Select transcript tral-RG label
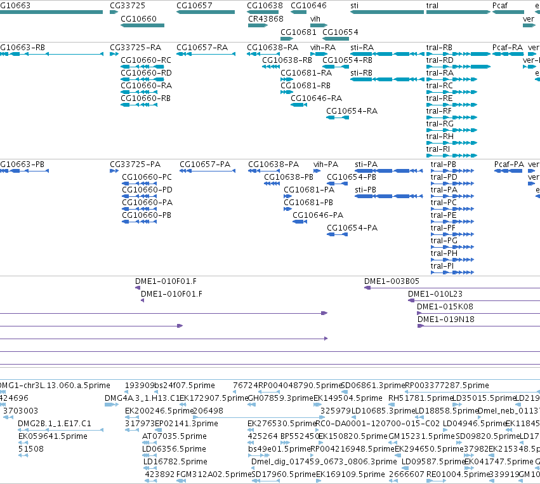The height and width of the screenshot is (484, 540). point(440,123)
